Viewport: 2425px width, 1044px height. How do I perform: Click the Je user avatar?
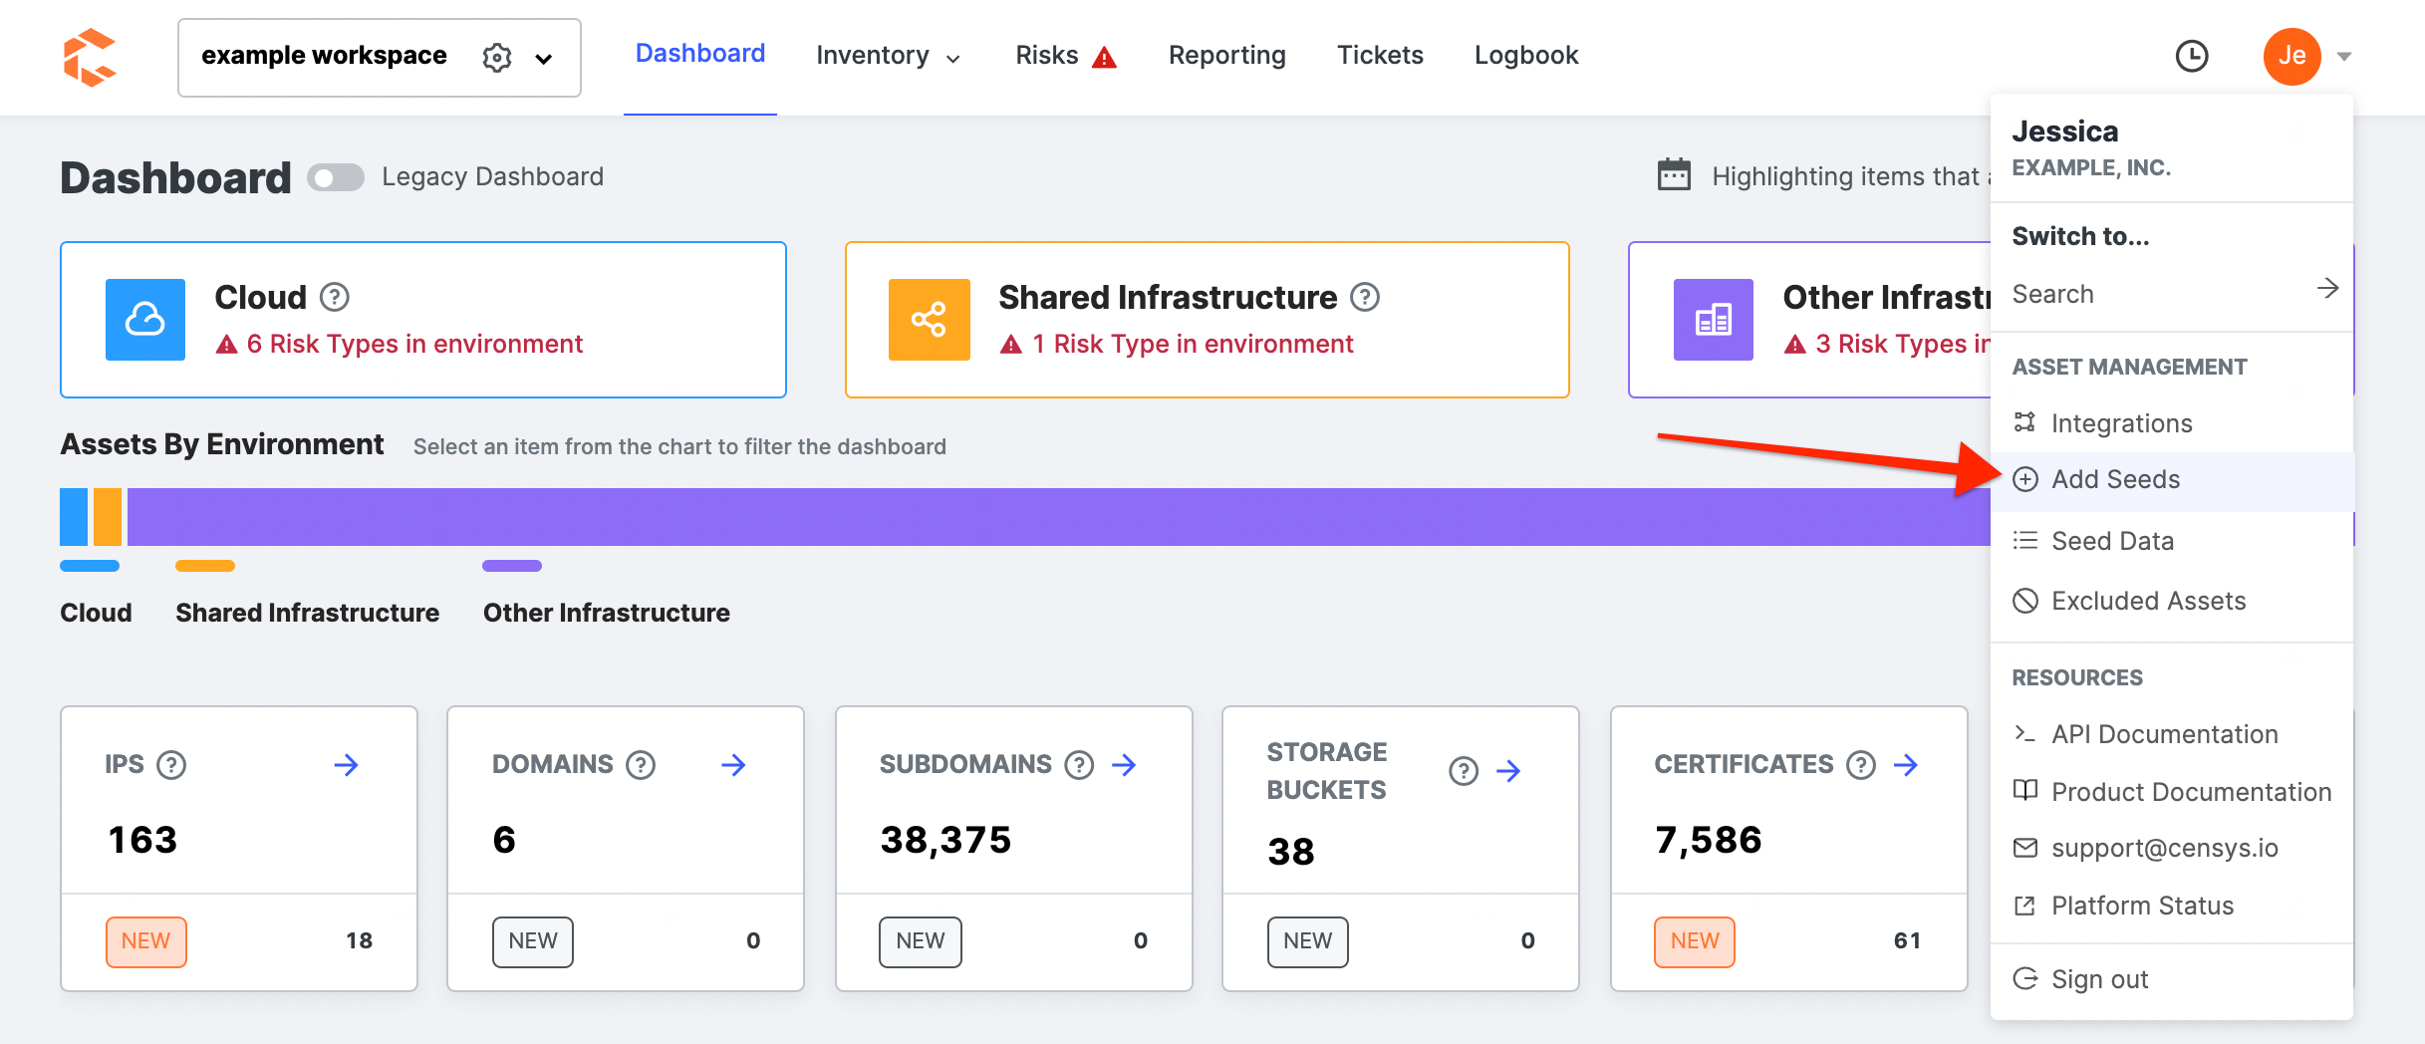pos(2292,56)
